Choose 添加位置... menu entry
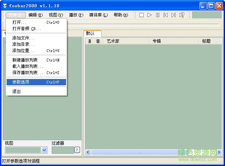This screenshot has height=166, width=225. [36, 51]
